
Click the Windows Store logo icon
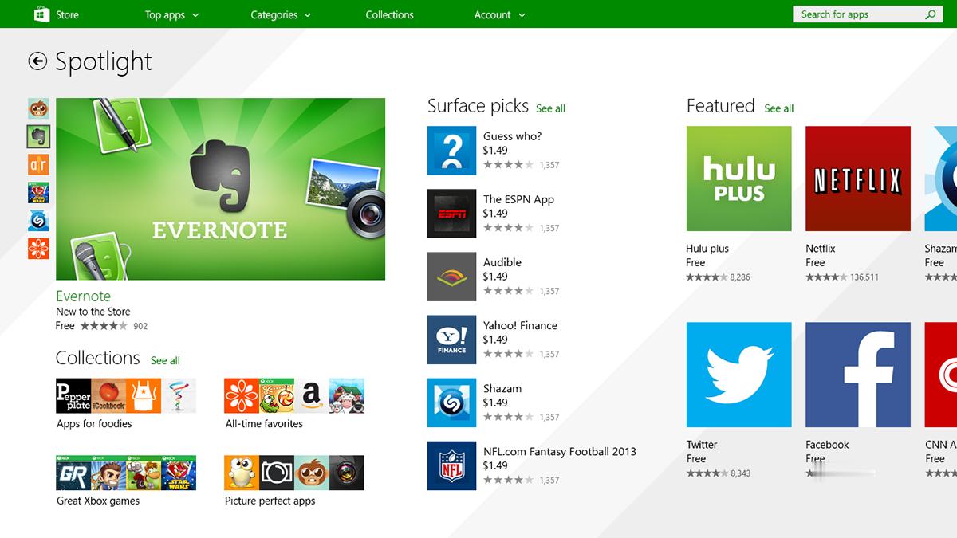(x=41, y=14)
